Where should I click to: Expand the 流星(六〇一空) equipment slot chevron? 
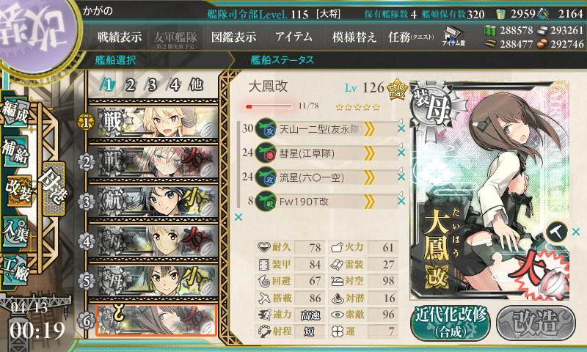[369, 177]
